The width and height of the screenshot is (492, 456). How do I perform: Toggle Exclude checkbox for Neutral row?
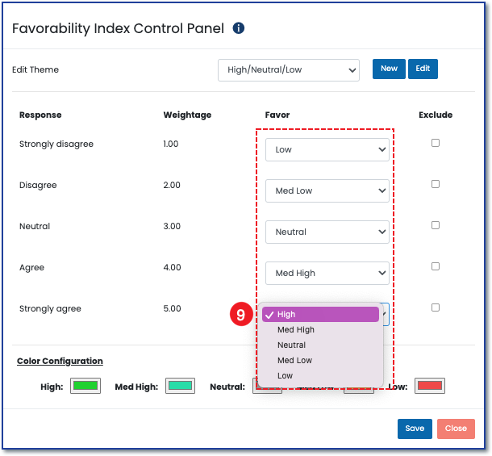(436, 225)
